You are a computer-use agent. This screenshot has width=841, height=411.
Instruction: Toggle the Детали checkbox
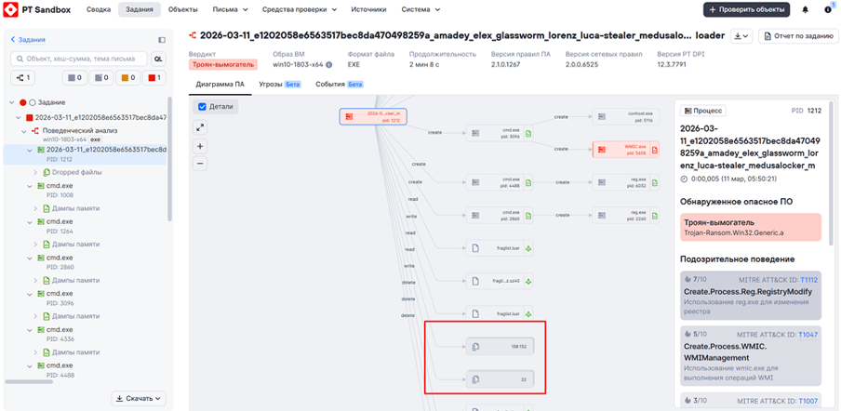pyautogui.click(x=202, y=107)
